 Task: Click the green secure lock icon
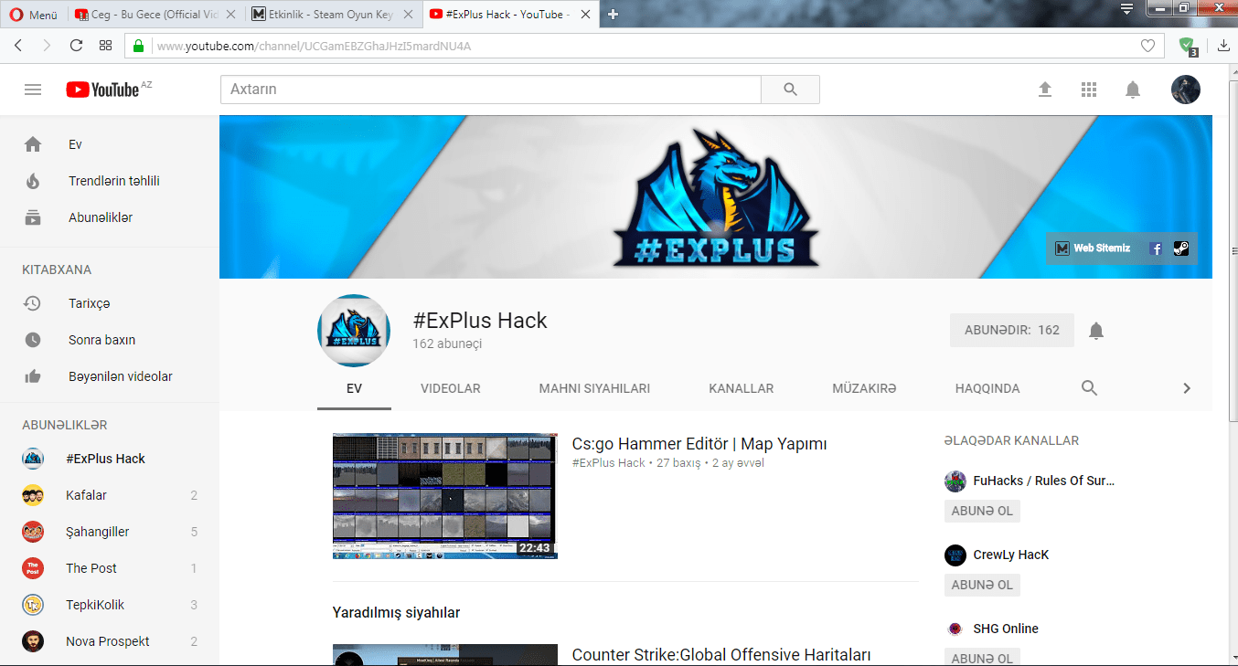pyautogui.click(x=139, y=46)
